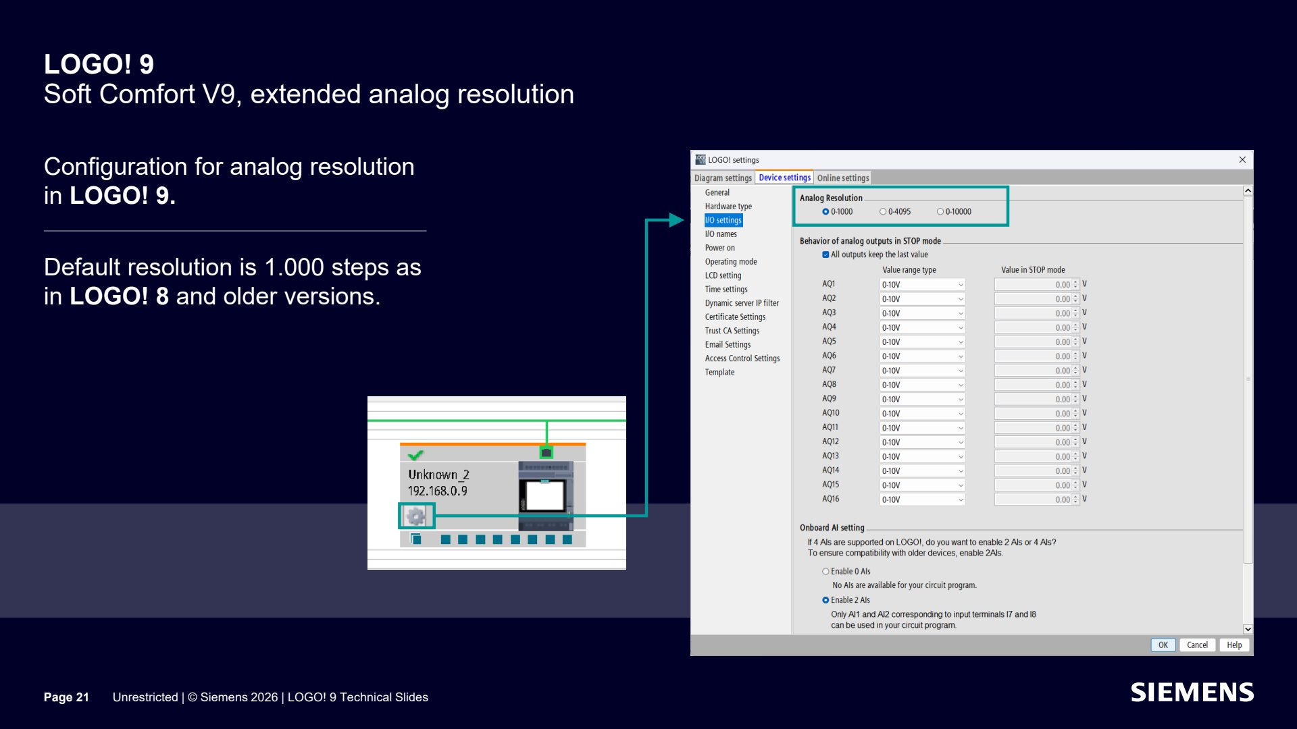Click the Help button
The height and width of the screenshot is (729, 1297).
click(x=1234, y=645)
